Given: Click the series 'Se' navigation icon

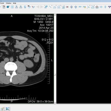Looking at the screenshot, I should [x=17, y=7].
